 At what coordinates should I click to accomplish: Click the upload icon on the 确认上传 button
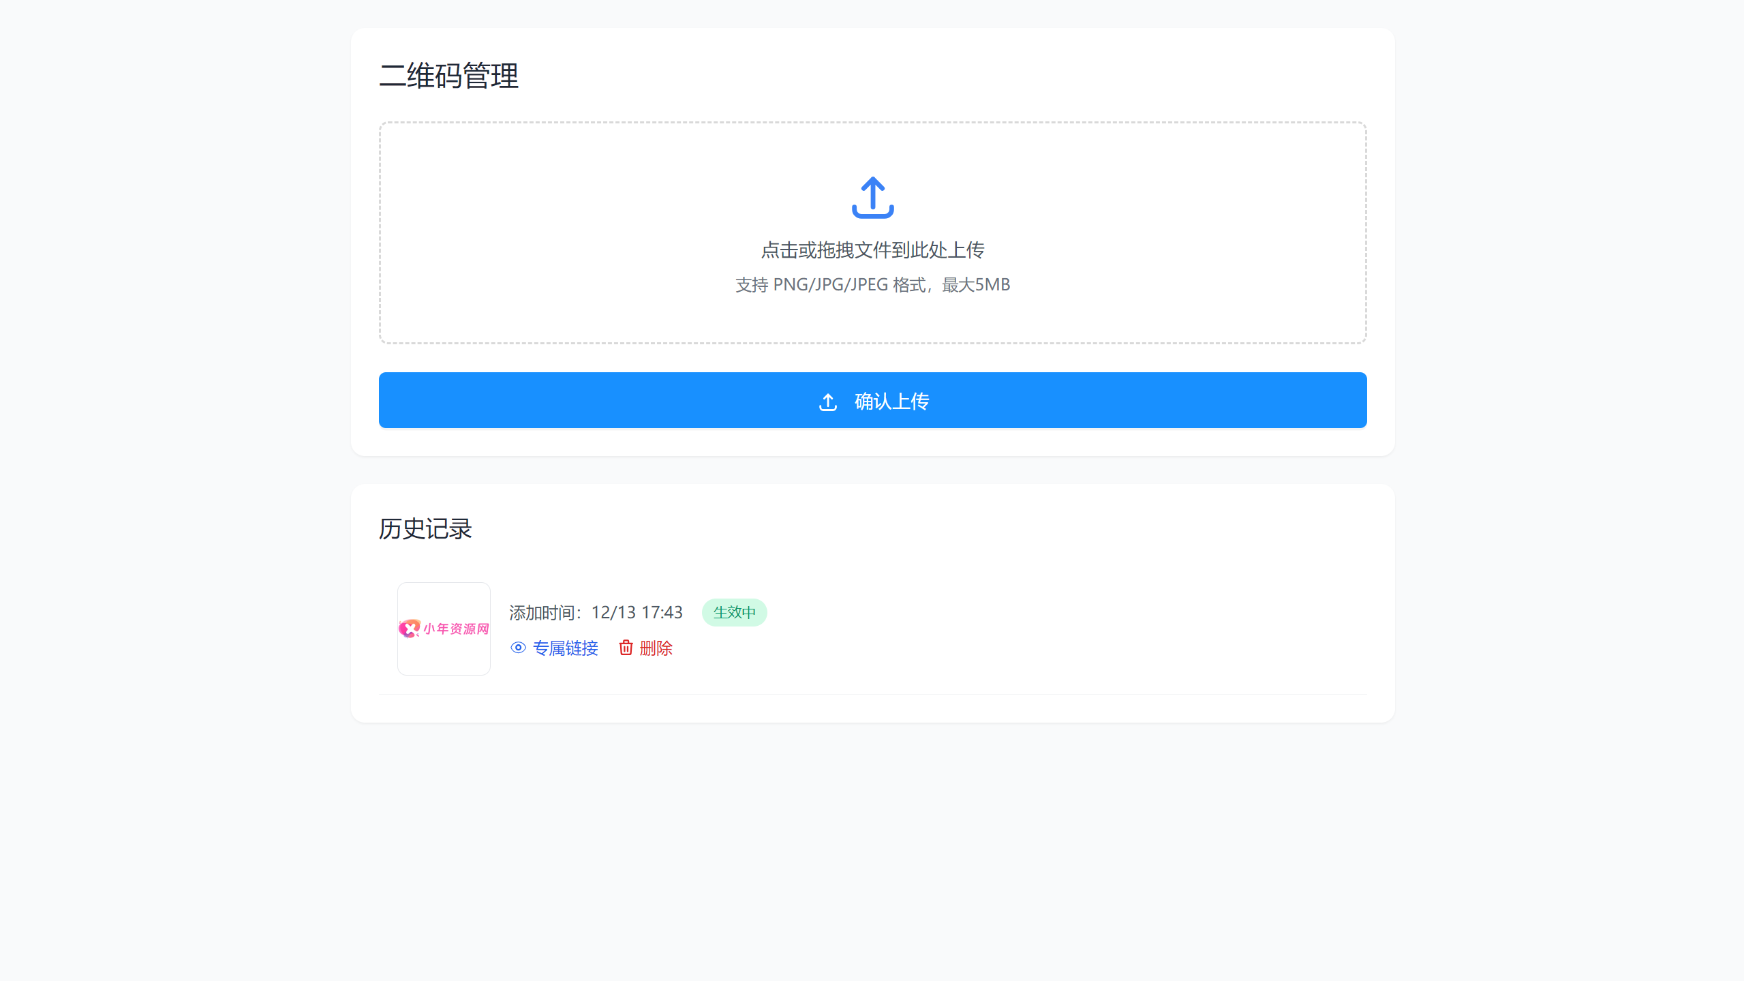pyautogui.click(x=827, y=402)
